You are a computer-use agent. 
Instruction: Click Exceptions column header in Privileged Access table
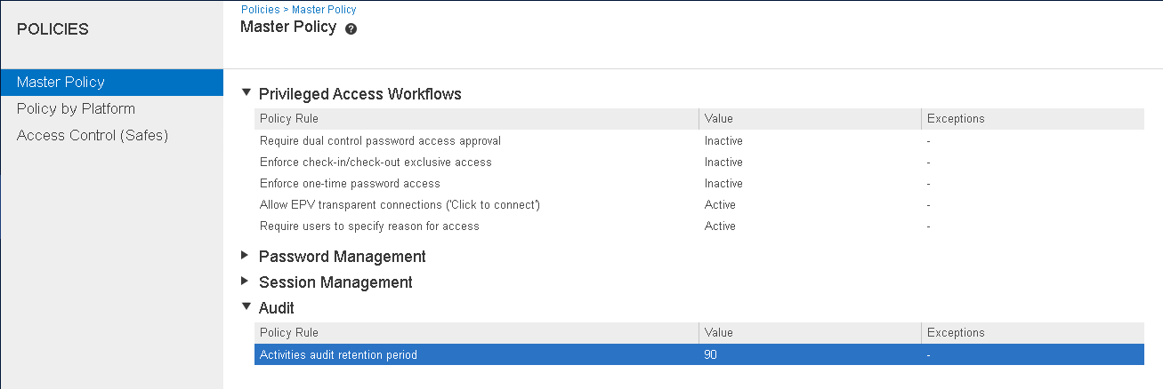pyautogui.click(x=1032, y=119)
